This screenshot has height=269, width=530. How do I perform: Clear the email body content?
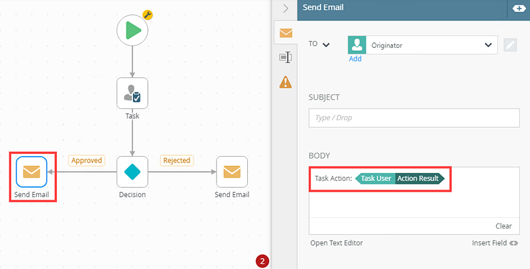tap(503, 226)
